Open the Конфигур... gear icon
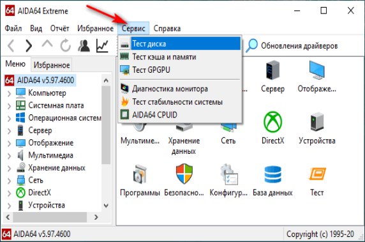Viewport: 365px width, 242px height. click(228, 174)
